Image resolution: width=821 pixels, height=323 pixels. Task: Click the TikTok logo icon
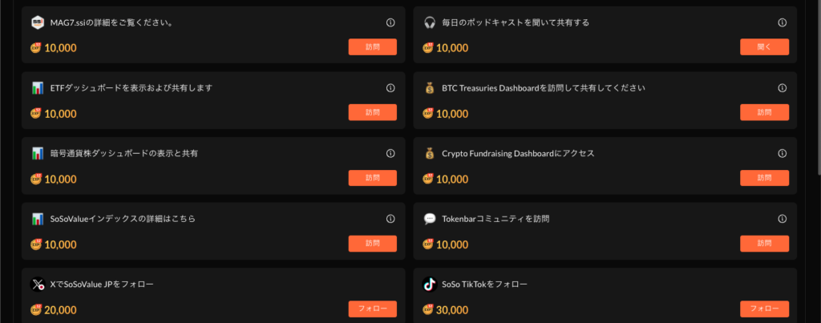pyautogui.click(x=429, y=284)
